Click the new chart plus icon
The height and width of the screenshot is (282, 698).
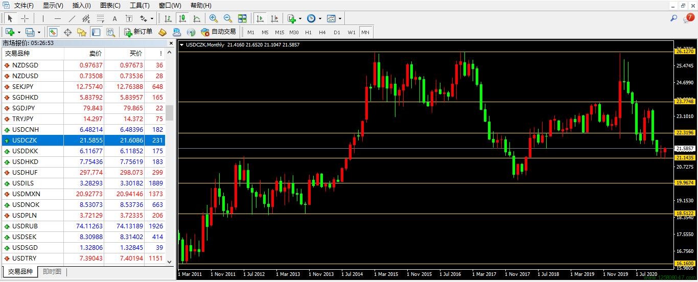point(10,32)
